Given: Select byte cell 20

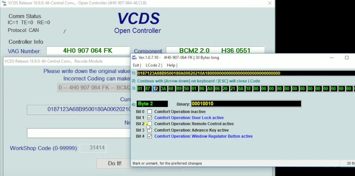Looking at the screenshot, I should click(225, 89).
